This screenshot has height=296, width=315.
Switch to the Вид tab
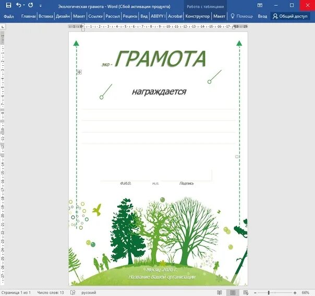pyautogui.click(x=144, y=16)
